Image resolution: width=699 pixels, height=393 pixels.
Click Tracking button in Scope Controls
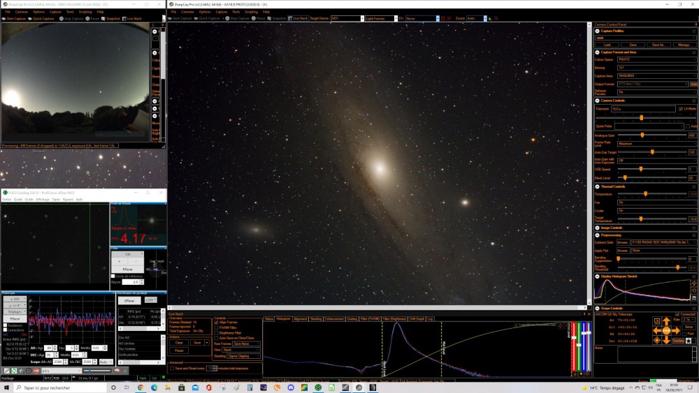(x=679, y=341)
